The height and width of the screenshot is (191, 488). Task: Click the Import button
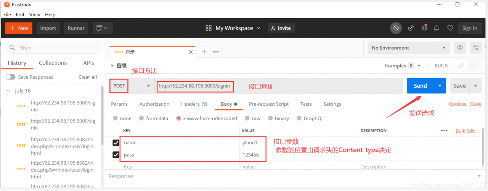(x=48, y=28)
